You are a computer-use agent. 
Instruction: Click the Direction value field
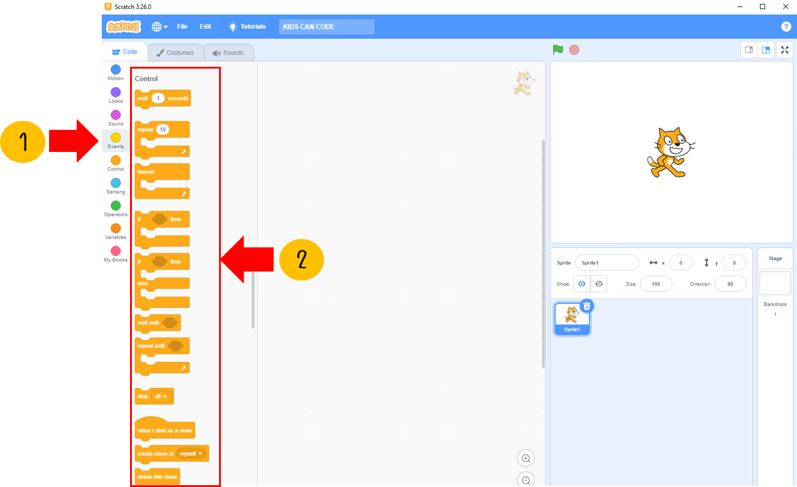tap(730, 284)
